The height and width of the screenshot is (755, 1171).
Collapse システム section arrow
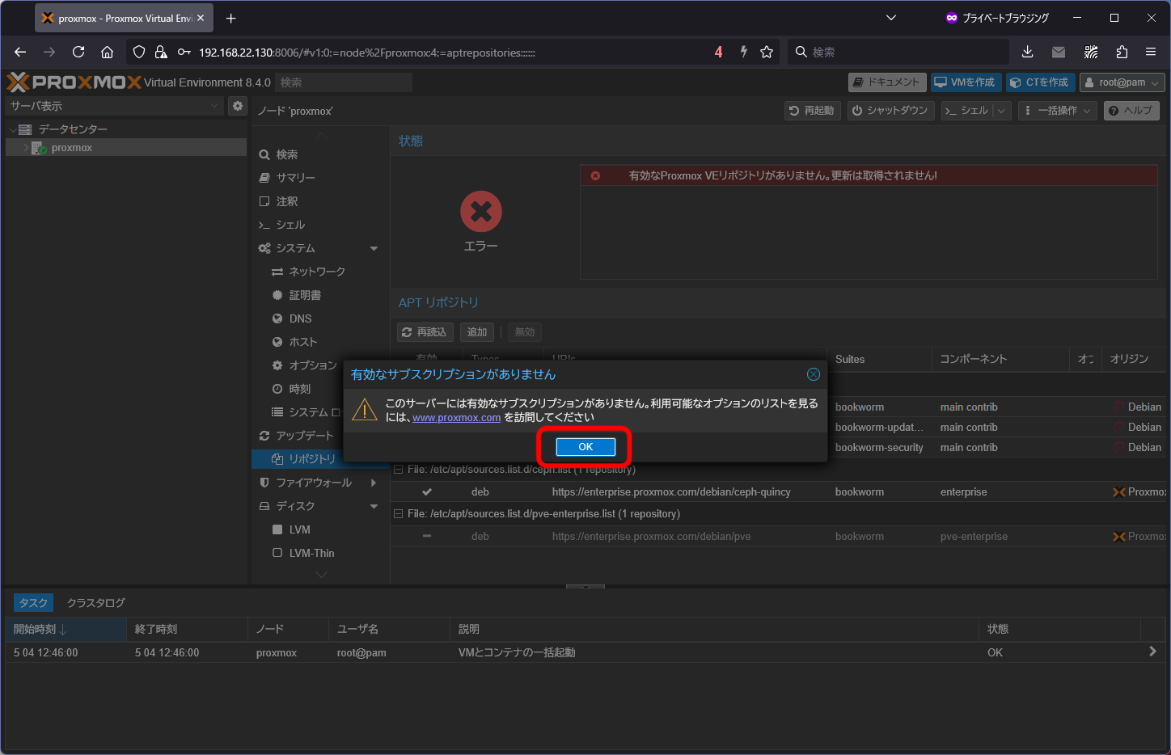pos(374,248)
